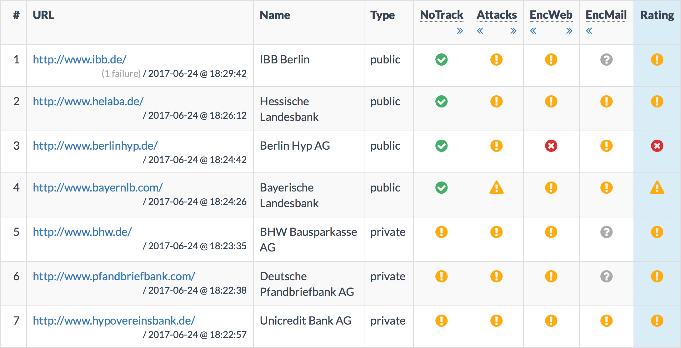Click gray EncMail question mark for IBB Berlin
The image size is (681, 348).
coord(606,60)
